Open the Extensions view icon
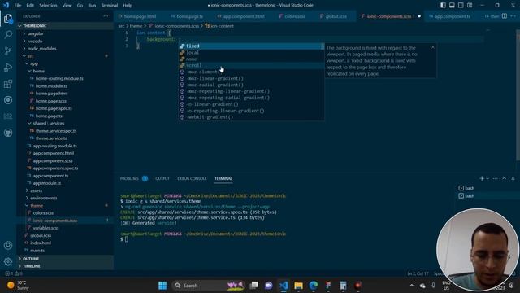Image resolution: width=520 pixels, height=293 pixels. tap(8, 83)
